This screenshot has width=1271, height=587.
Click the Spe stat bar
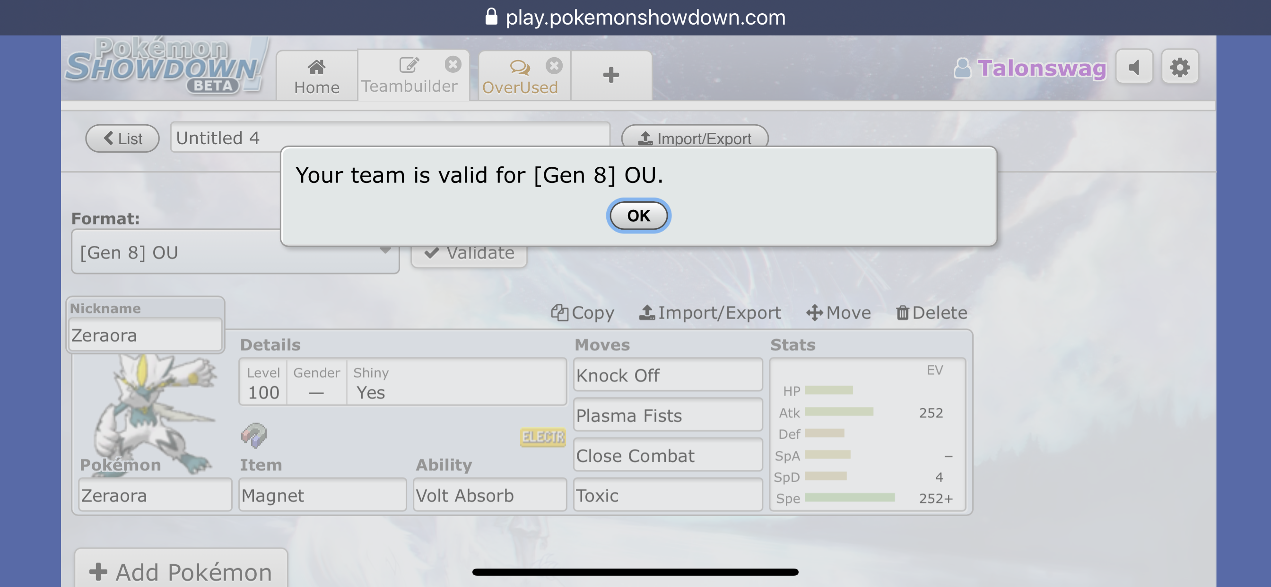(x=849, y=497)
